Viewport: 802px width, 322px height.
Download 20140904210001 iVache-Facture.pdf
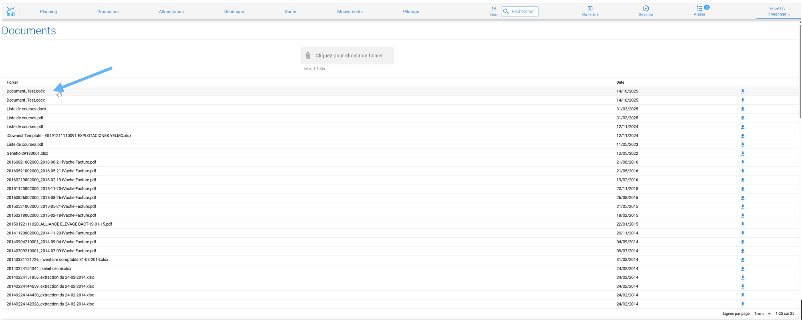tap(742, 242)
